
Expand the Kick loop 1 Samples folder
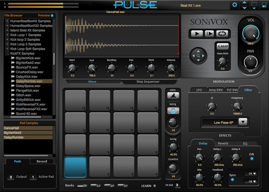pos(7,35)
